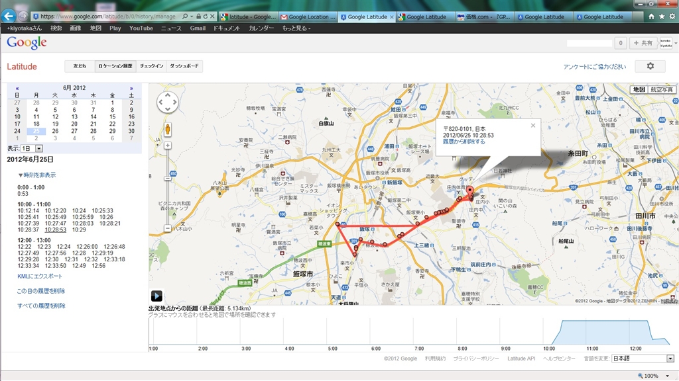The height and width of the screenshot is (381, 679).
Task: Click the Google search box in header
Action: [589, 43]
